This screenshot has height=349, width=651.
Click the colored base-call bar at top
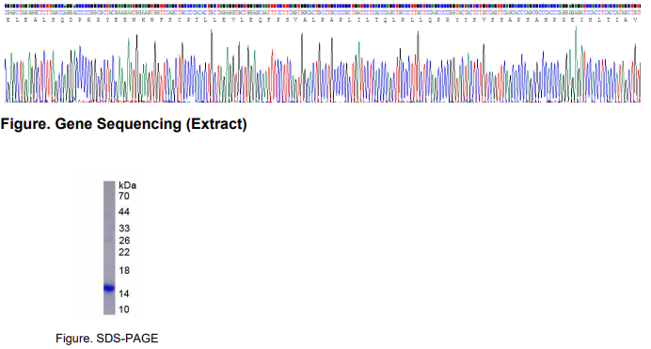click(x=323, y=6)
